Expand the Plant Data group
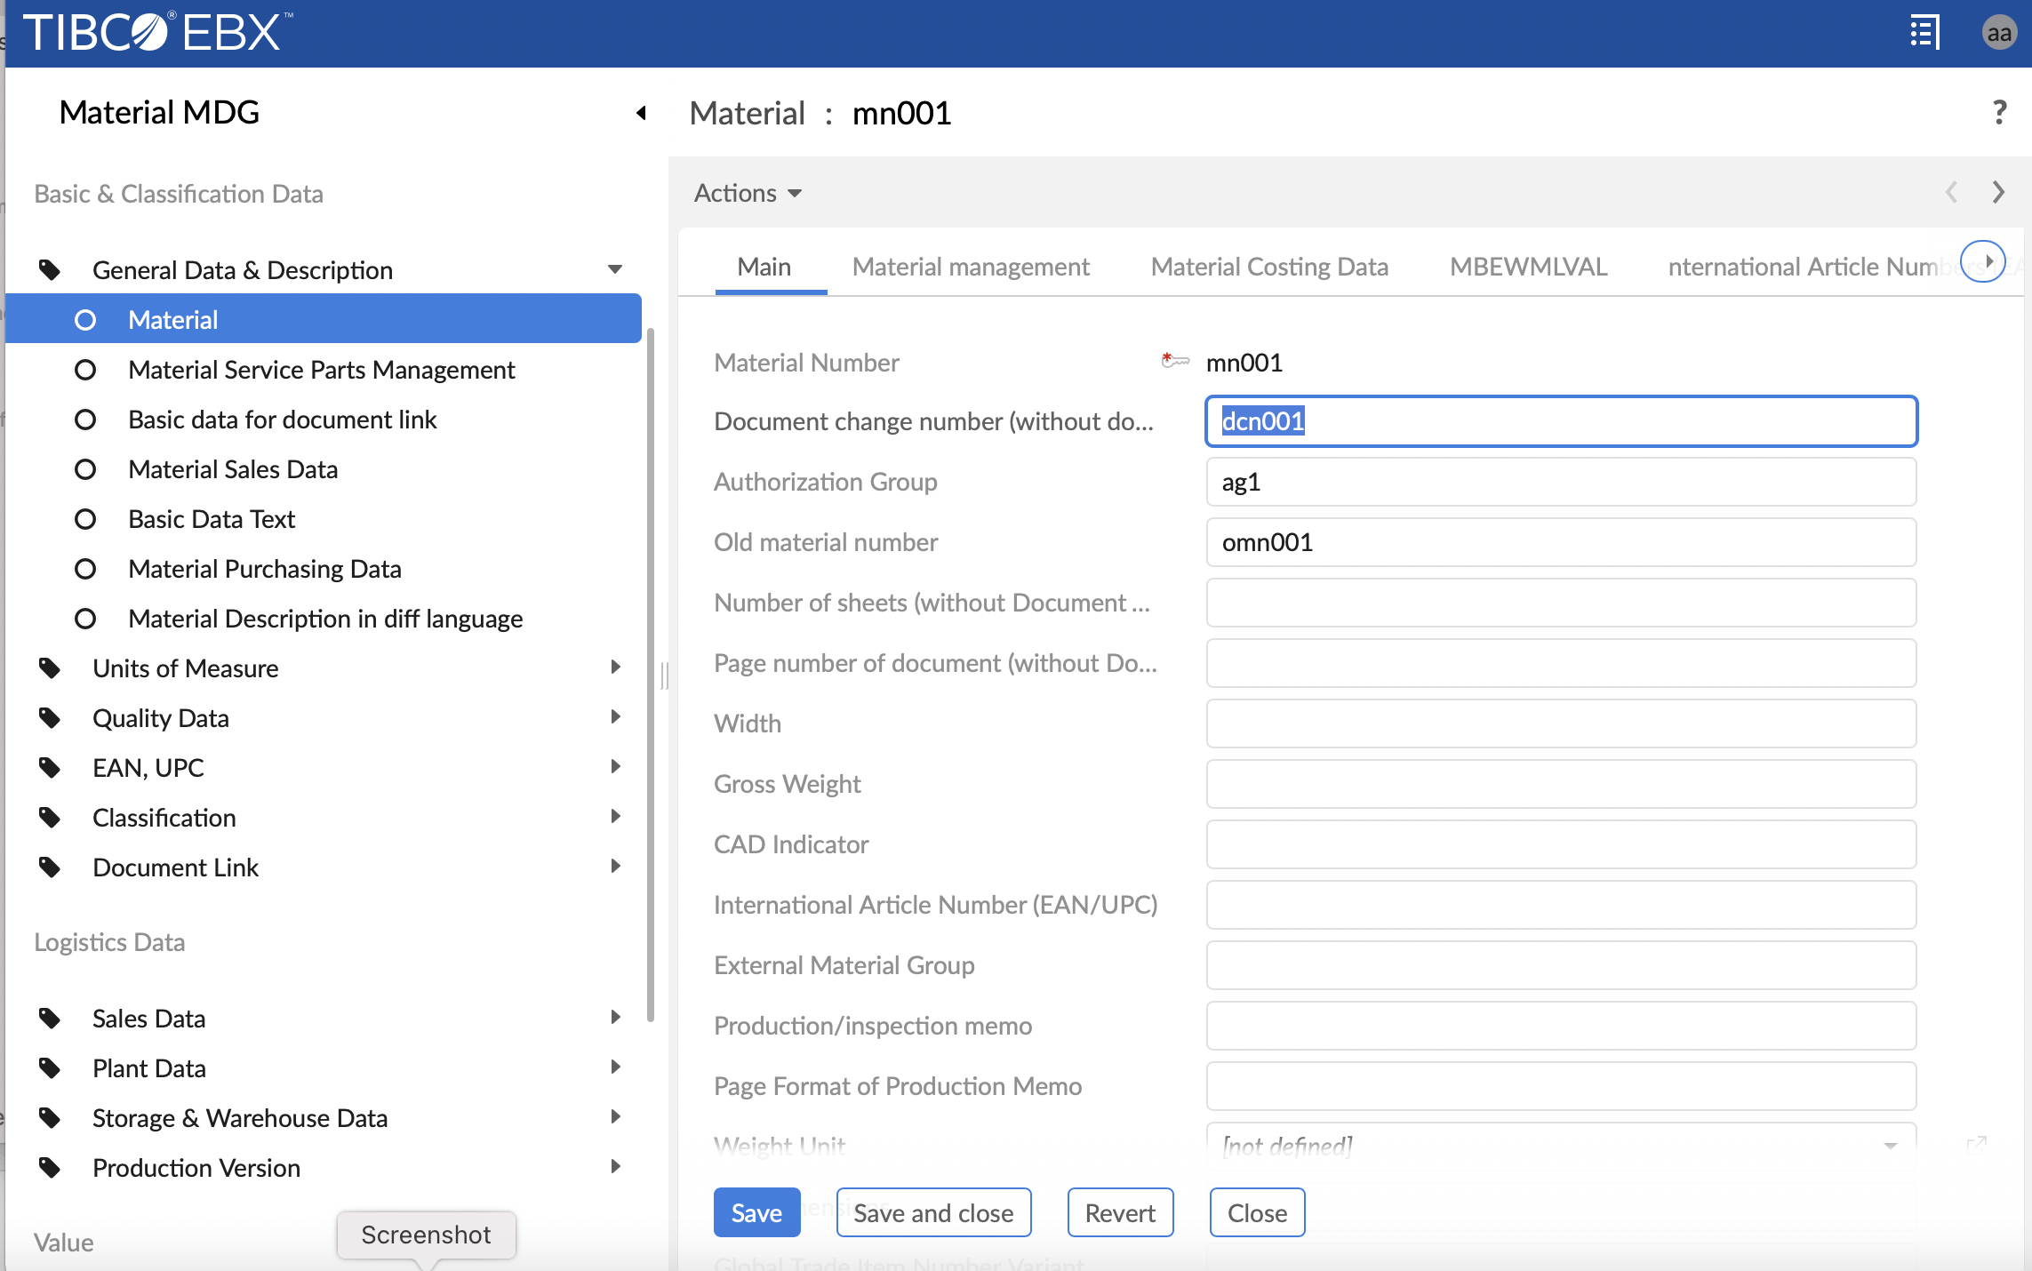 (615, 1067)
